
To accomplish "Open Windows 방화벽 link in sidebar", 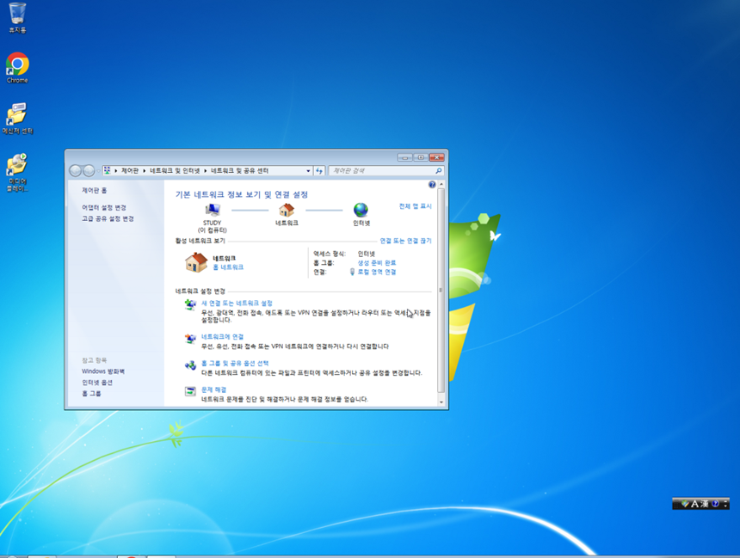I will pos(103,371).
